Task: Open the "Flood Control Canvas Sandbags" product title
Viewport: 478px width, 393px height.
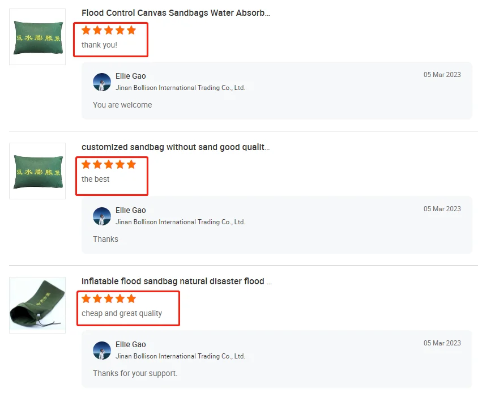Action: [176, 13]
